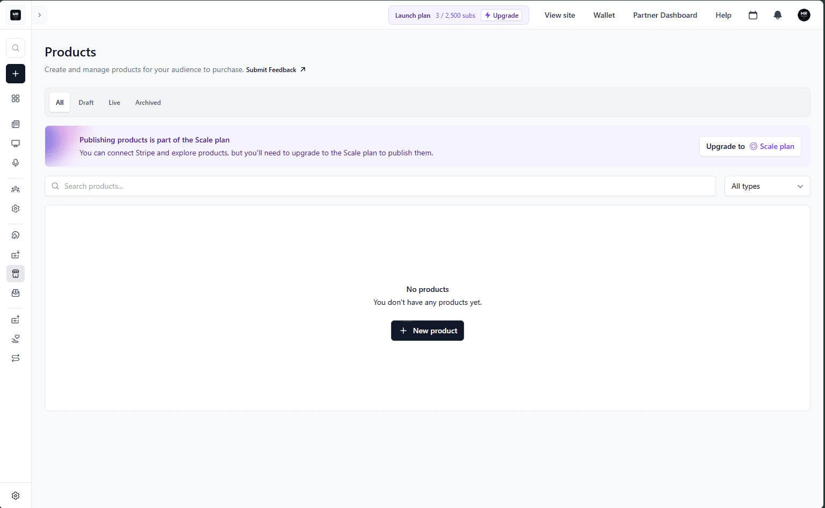Open the All types dropdown
This screenshot has width=825, height=508.
(767, 186)
